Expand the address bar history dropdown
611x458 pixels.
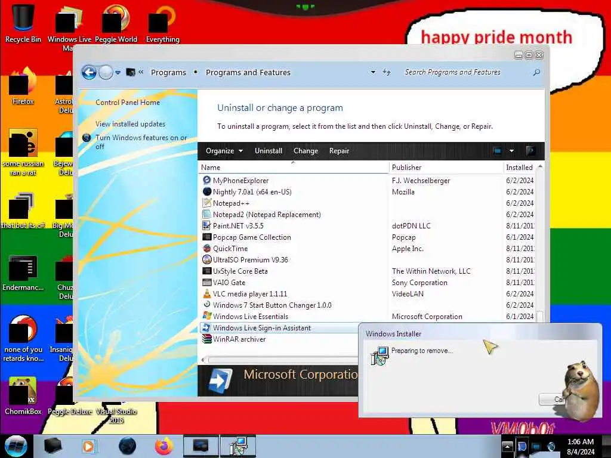373,72
